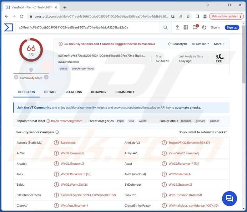Click the automate checks link
247x212 pixels.
[188, 108]
